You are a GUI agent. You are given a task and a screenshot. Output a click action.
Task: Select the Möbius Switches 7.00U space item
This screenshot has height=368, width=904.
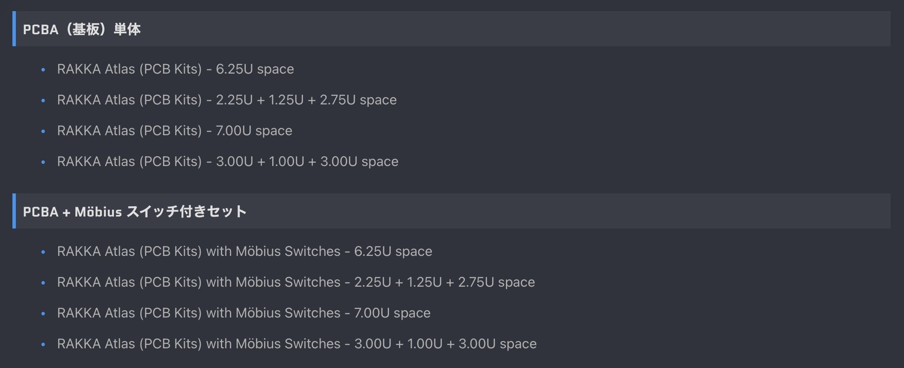click(x=244, y=313)
